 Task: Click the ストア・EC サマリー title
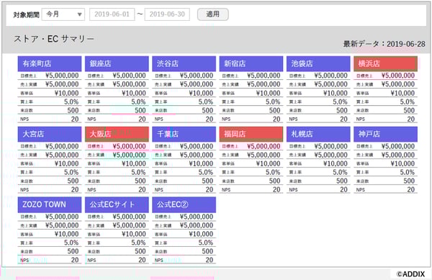pos(54,39)
